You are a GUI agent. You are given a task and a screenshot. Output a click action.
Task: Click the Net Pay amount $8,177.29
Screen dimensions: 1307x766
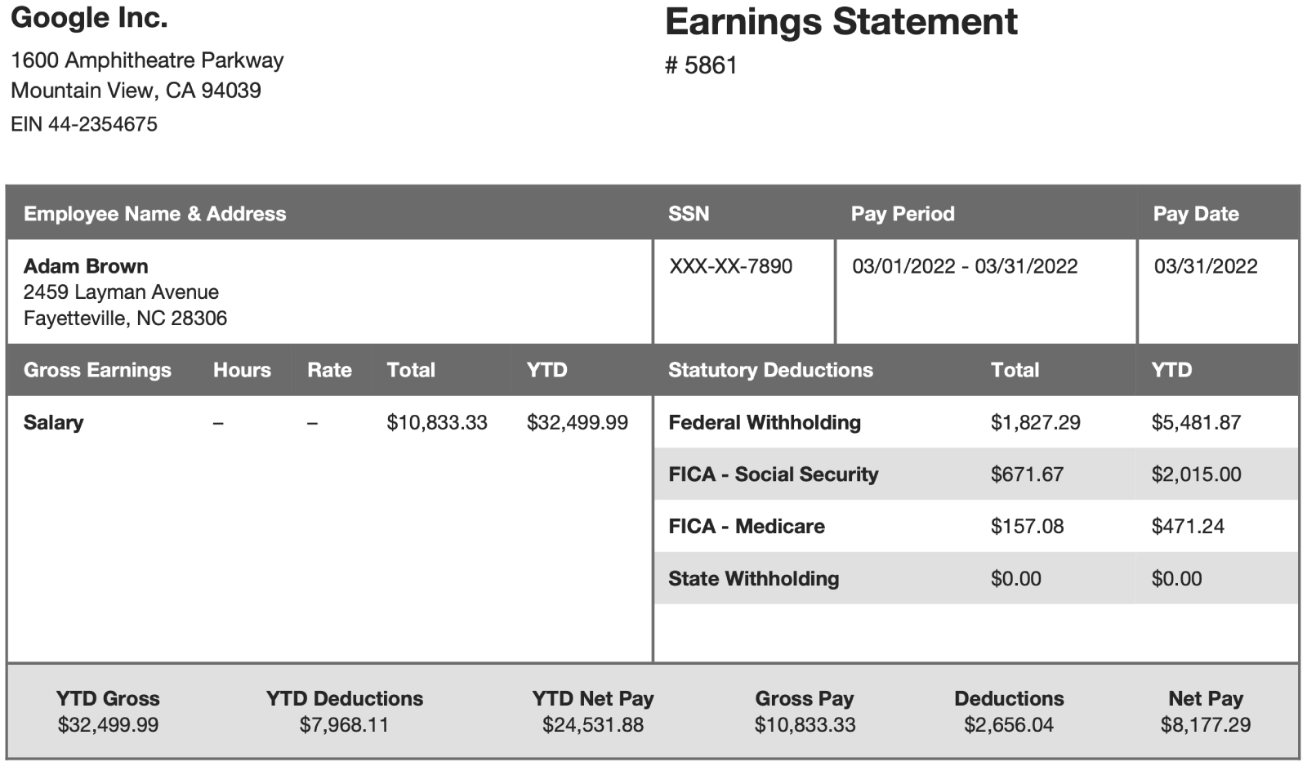click(x=1205, y=724)
